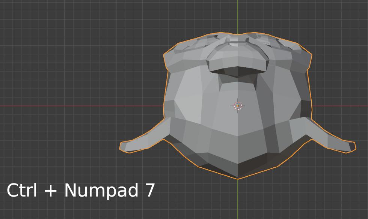The height and width of the screenshot is (219, 368).
Task: Click the turtle's left front flipper
Action: (146, 139)
